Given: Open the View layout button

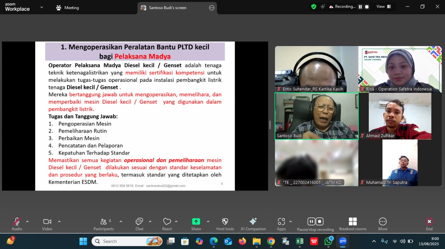Looking at the screenshot, I should click(x=384, y=7).
